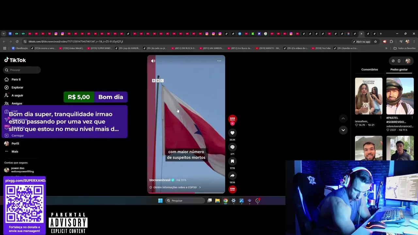Open Windows Start menu
The width and height of the screenshot is (418, 235).
pos(160,200)
